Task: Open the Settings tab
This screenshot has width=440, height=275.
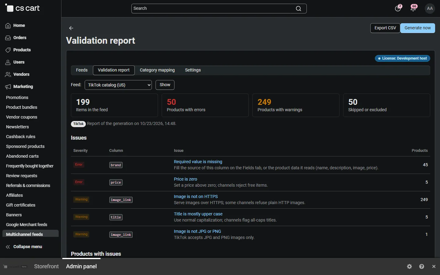Action: [193, 70]
